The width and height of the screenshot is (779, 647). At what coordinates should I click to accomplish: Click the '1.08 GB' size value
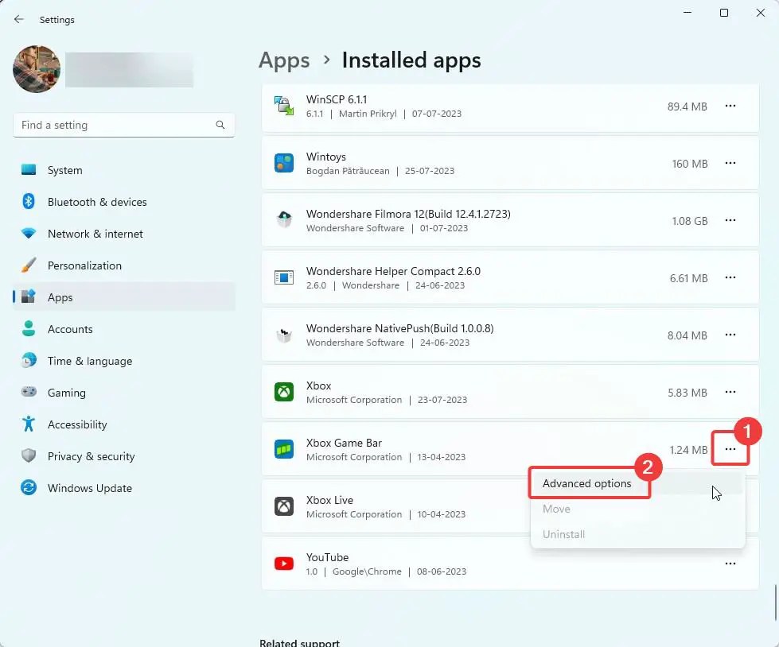tap(690, 221)
